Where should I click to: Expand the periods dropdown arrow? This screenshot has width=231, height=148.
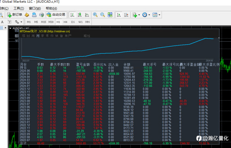click(x=149, y=15)
